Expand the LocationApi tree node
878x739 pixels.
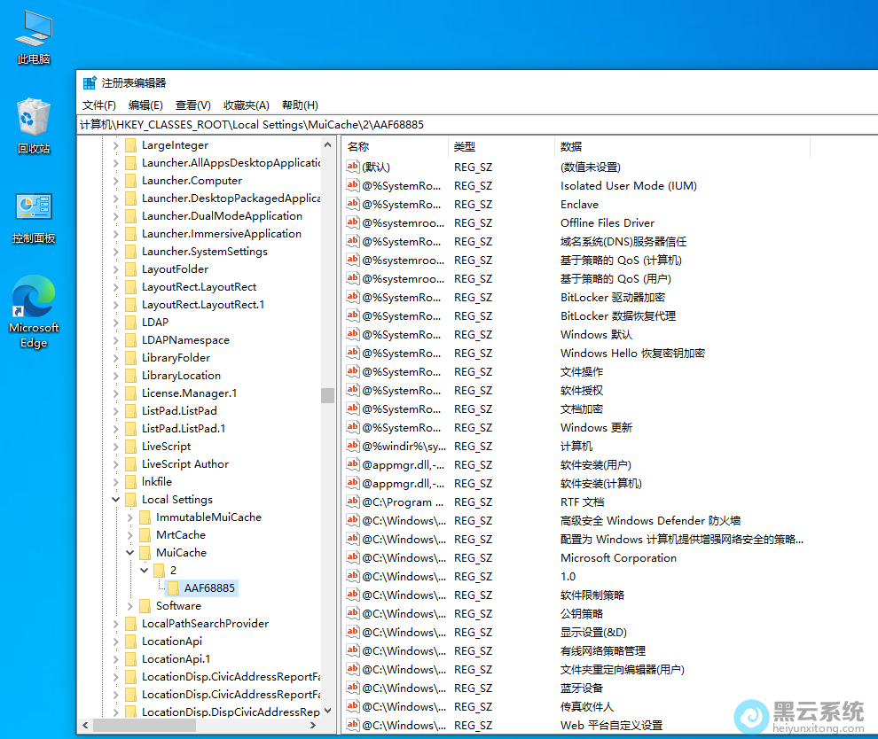coord(115,641)
